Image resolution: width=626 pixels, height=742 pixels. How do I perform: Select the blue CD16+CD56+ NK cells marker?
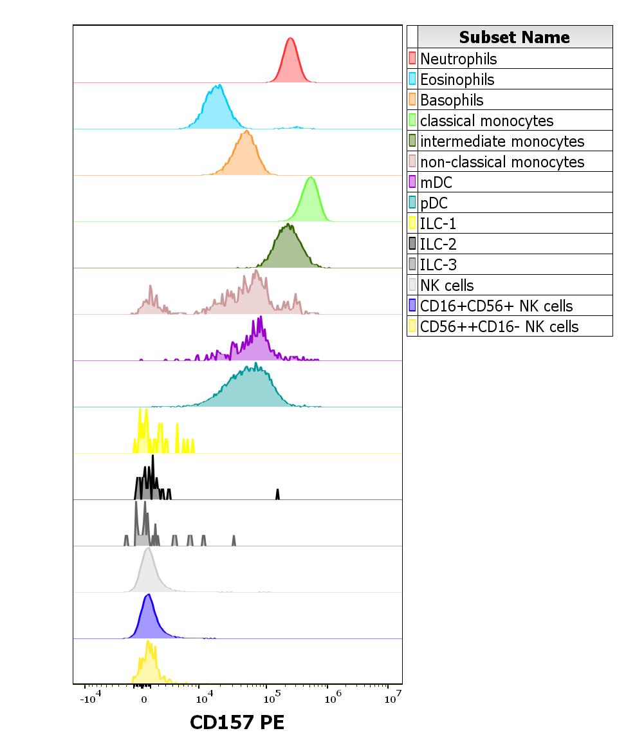point(412,306)
